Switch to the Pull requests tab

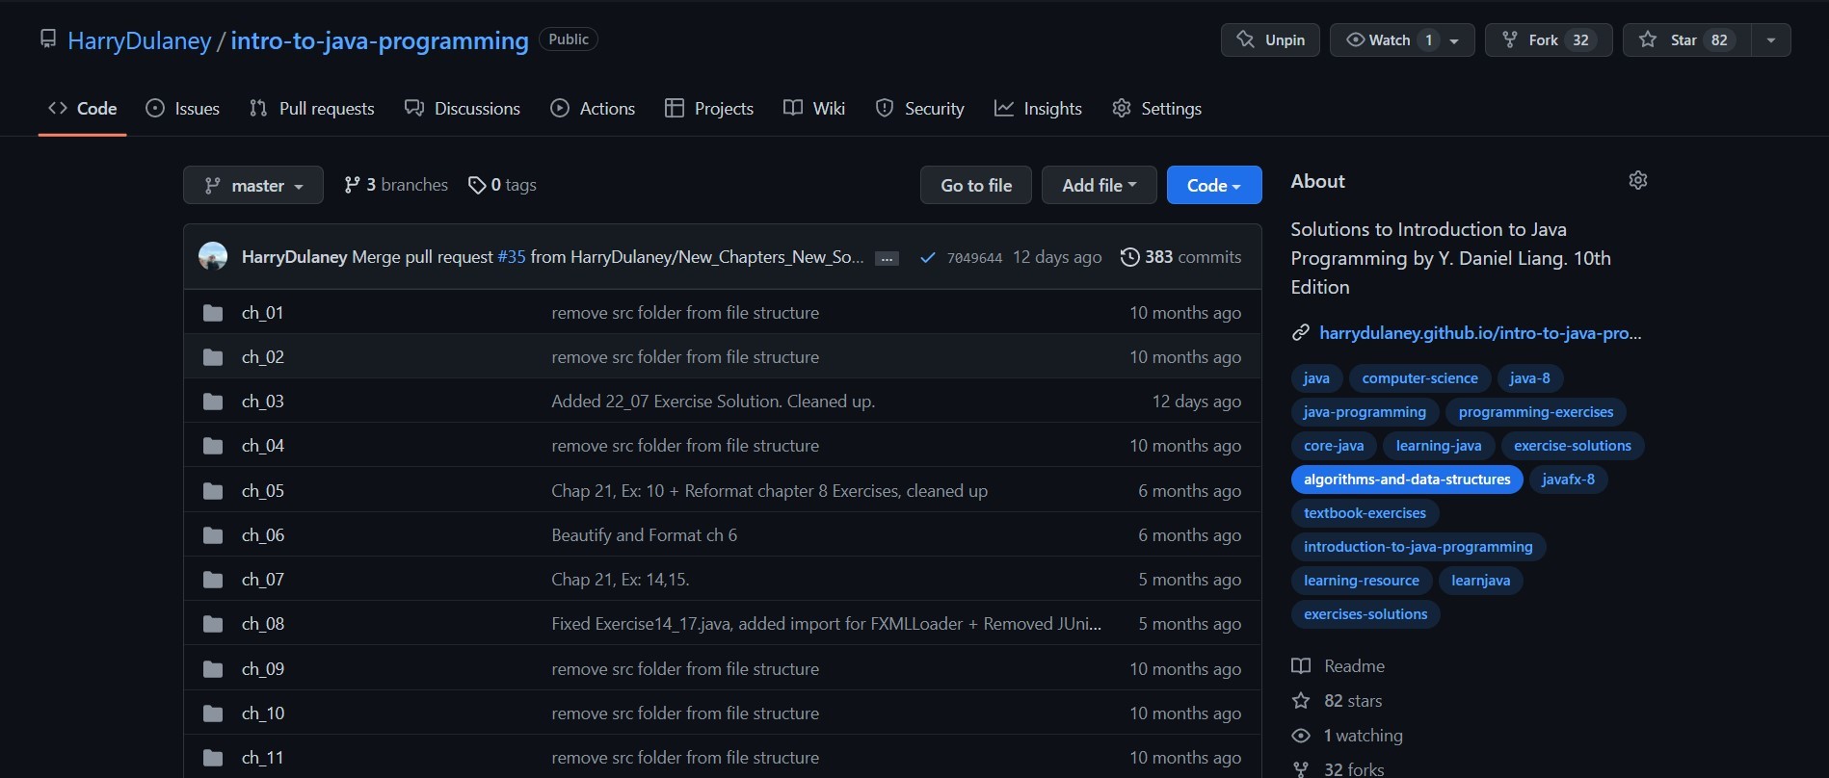tap(311, 109)
